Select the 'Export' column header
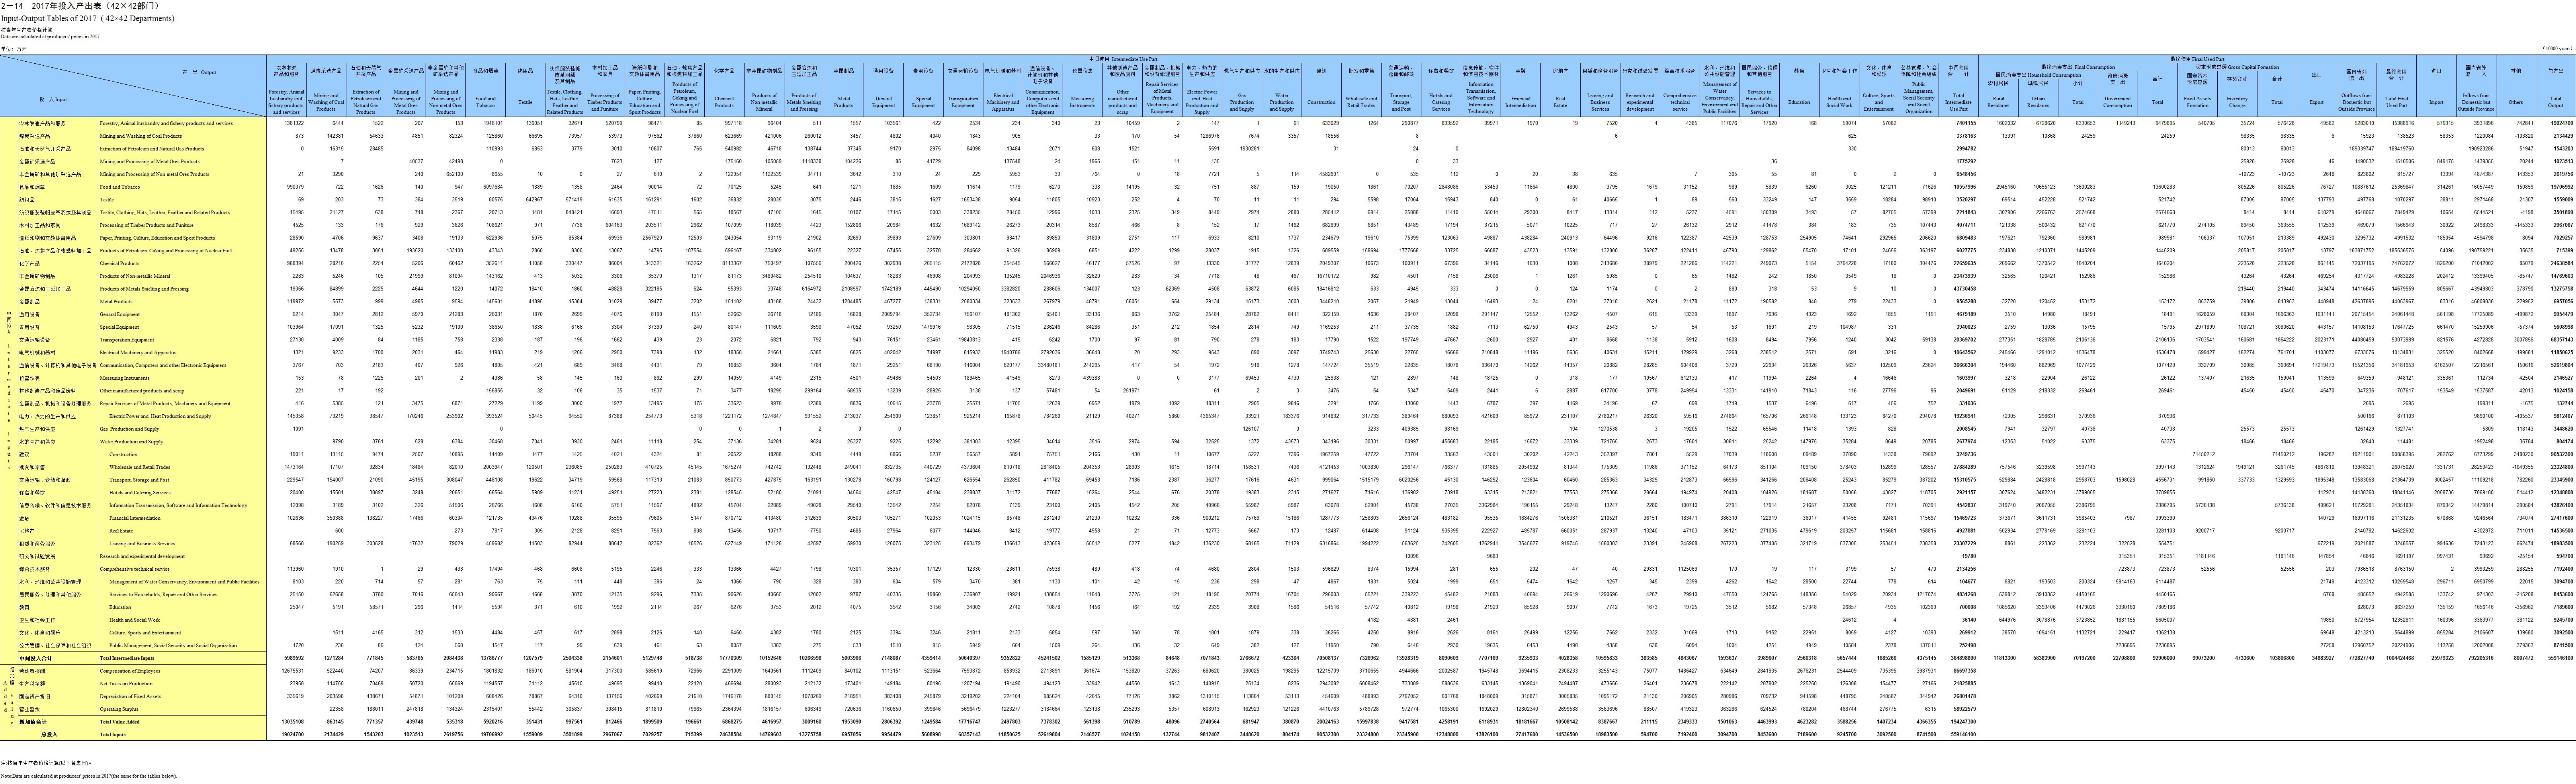The height and width of the screenshot is (784, 2576). point(2317,102)
